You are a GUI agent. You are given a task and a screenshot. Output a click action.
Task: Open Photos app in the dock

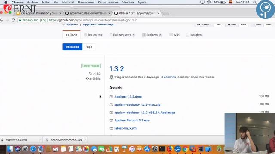point(86,149)
